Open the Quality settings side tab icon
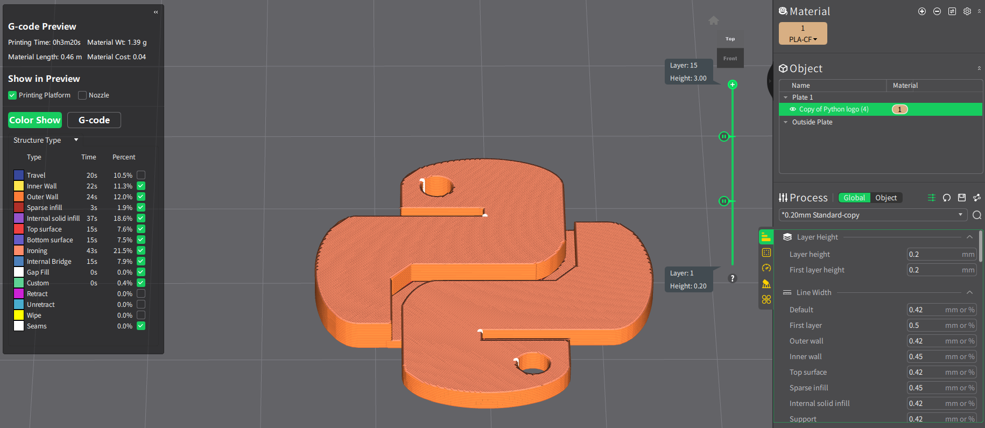 pyautogui.click(x=766, y=237)
